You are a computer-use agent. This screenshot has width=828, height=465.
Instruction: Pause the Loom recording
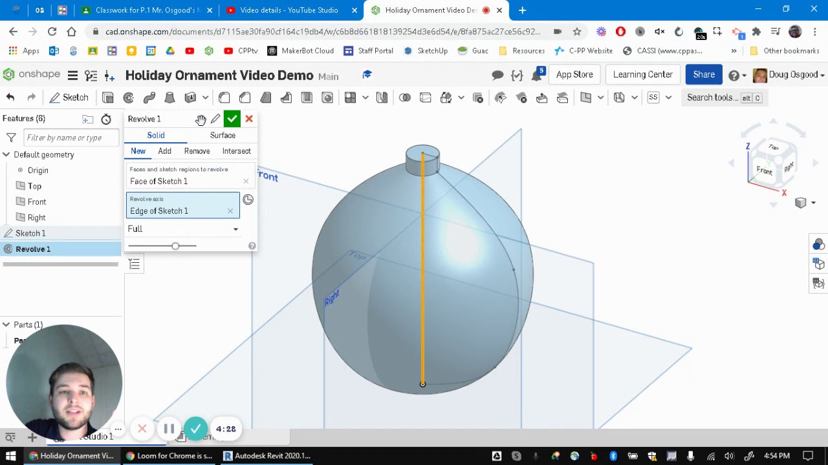[x=169, y=429]
